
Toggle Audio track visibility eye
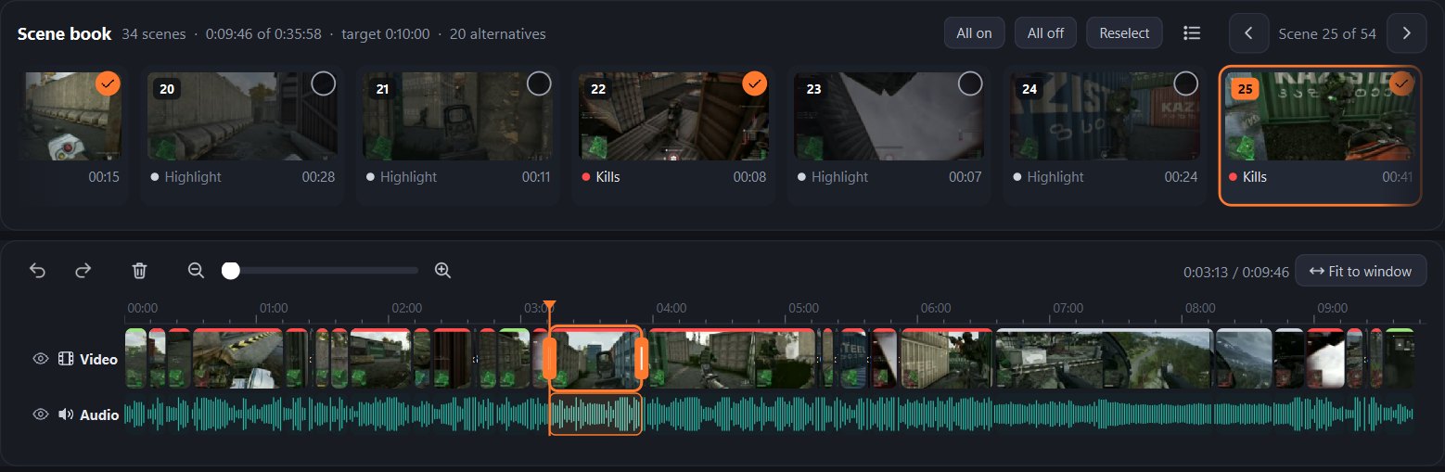(x=40, y=415)
